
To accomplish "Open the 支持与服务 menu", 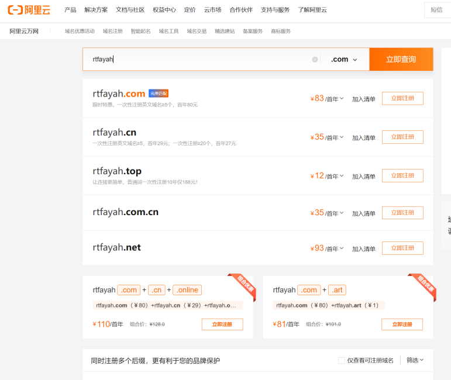I will 275,10.
